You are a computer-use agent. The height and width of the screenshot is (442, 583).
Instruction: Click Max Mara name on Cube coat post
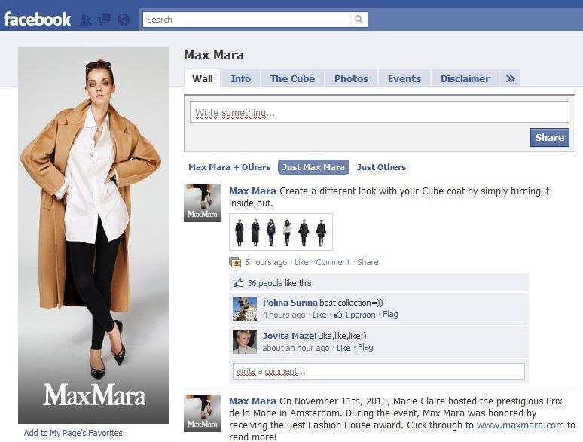pyautogui.click(x=252, y=191)
